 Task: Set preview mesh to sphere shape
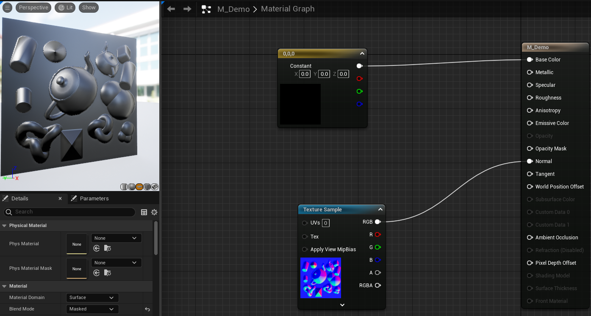132,187
